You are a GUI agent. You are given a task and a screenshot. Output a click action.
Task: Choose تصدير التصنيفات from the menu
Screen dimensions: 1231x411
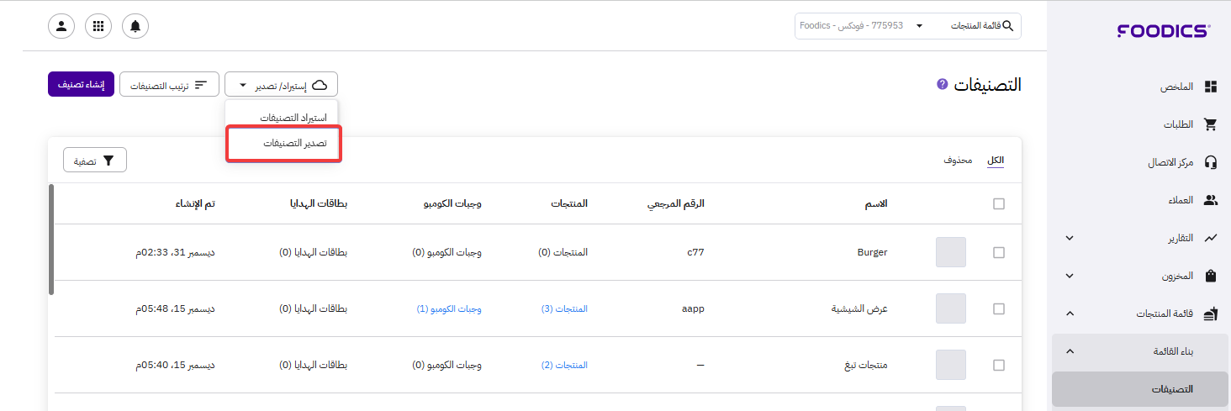tap(283, 144)
